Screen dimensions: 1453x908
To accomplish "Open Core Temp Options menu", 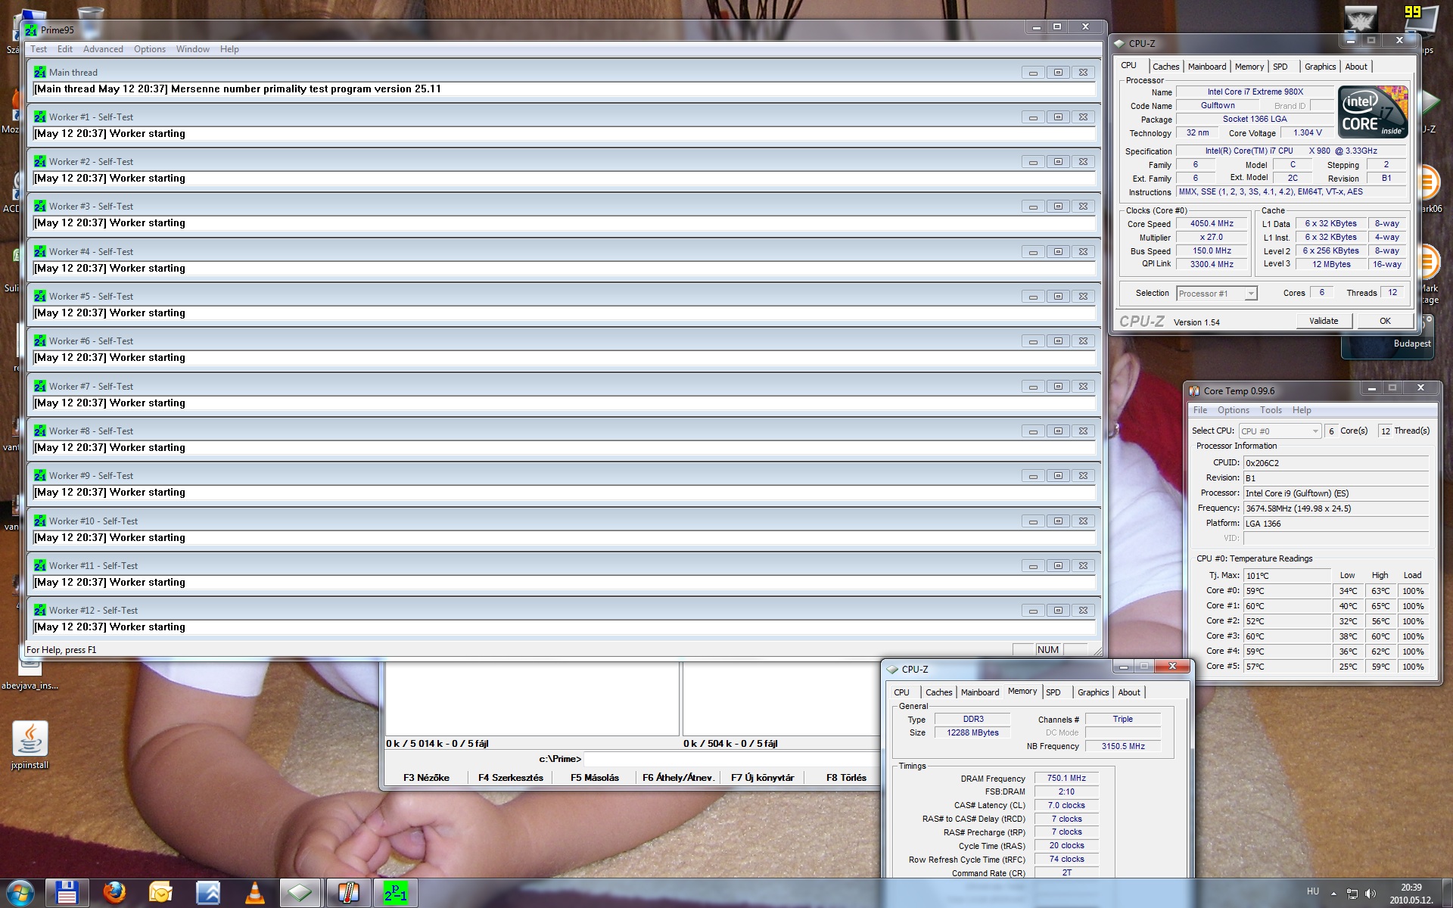I will (x=1234, y=410).
